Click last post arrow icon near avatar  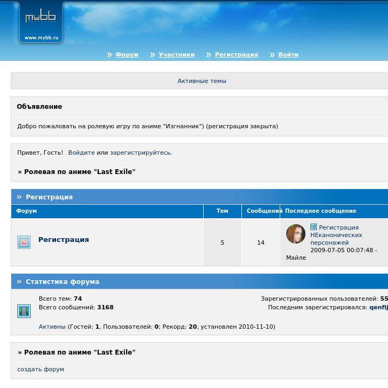314,227
